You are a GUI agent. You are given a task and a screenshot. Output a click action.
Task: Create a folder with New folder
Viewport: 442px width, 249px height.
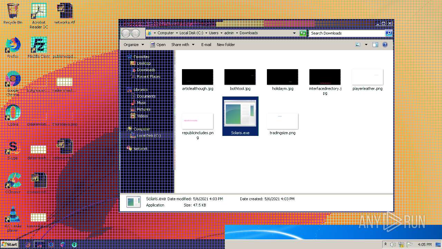(x=226, y=45)
